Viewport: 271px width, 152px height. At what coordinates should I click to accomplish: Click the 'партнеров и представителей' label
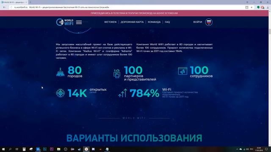[x=140, y=78]
